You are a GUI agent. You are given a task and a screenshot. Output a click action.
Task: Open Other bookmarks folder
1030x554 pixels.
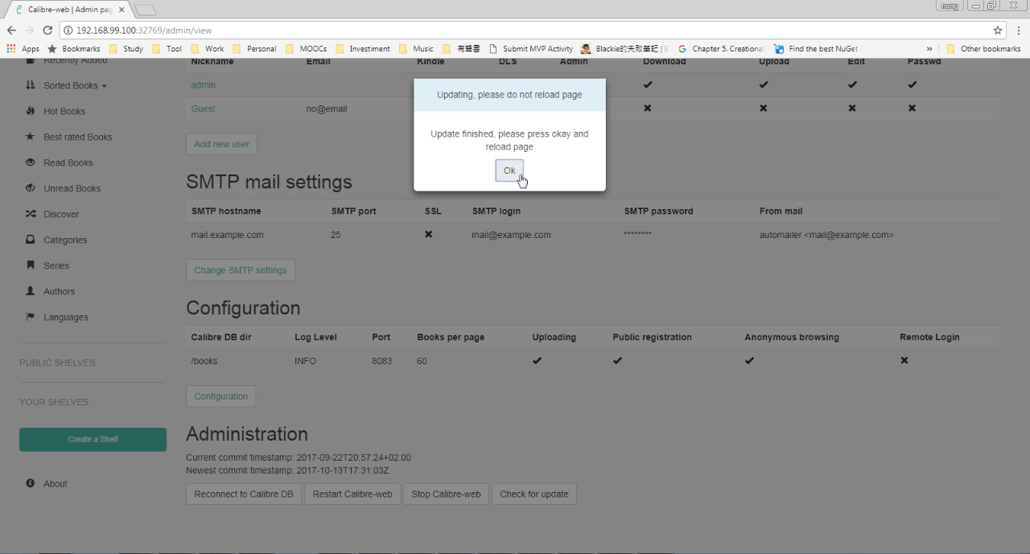[x=983, y=48]
